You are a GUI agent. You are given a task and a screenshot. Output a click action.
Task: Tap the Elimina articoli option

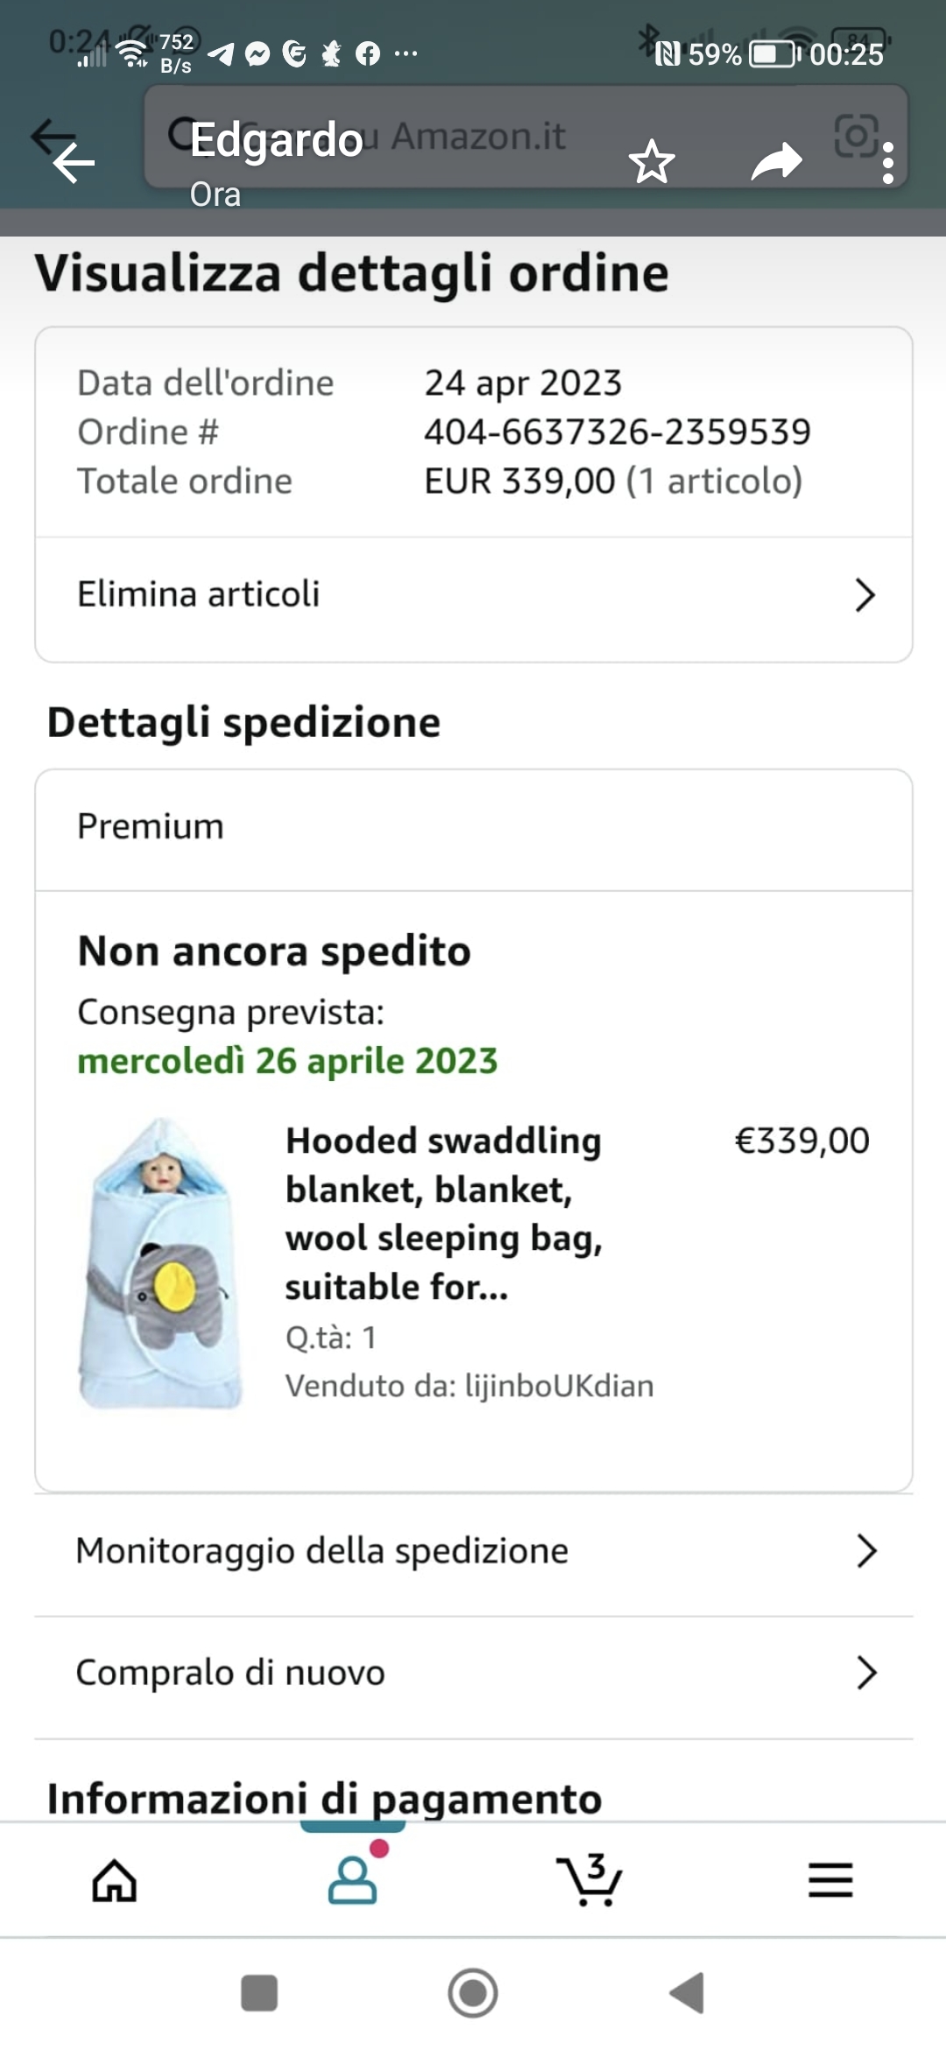click(x=199, y=595)
